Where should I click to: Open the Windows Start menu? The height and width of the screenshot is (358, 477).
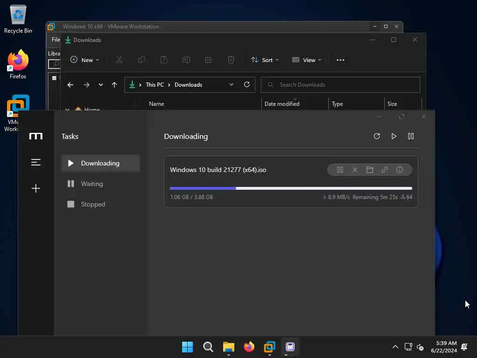[x=187, y=347]
